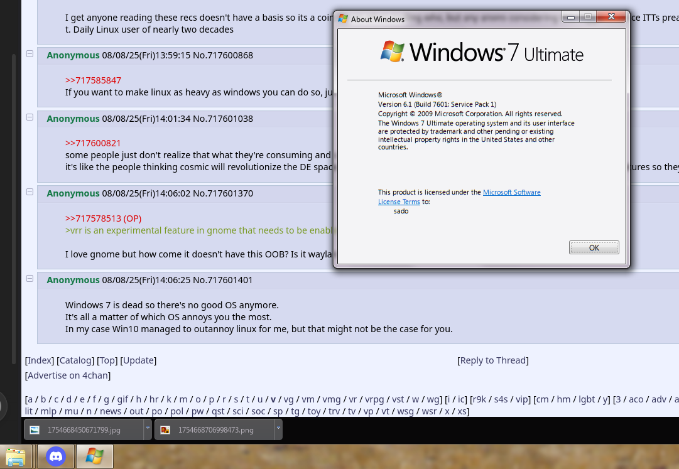Go to the /toy/ board
This screenshot has width=679, height=469.
click(313, 411)
